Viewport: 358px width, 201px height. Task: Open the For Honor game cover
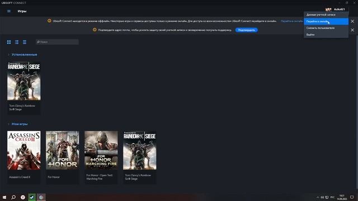click(x=62, y=150)
